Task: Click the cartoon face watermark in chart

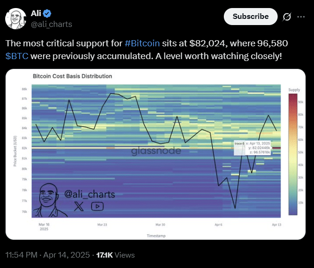Action: point(49,200)
